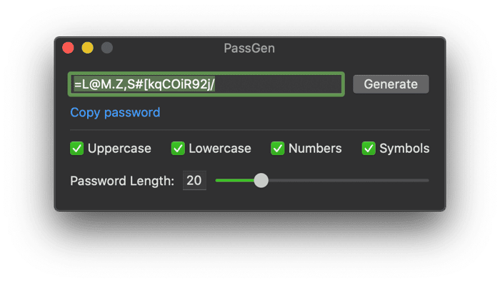
Task: Click the gray unfilled part of length slider
Action: [349, 181]
